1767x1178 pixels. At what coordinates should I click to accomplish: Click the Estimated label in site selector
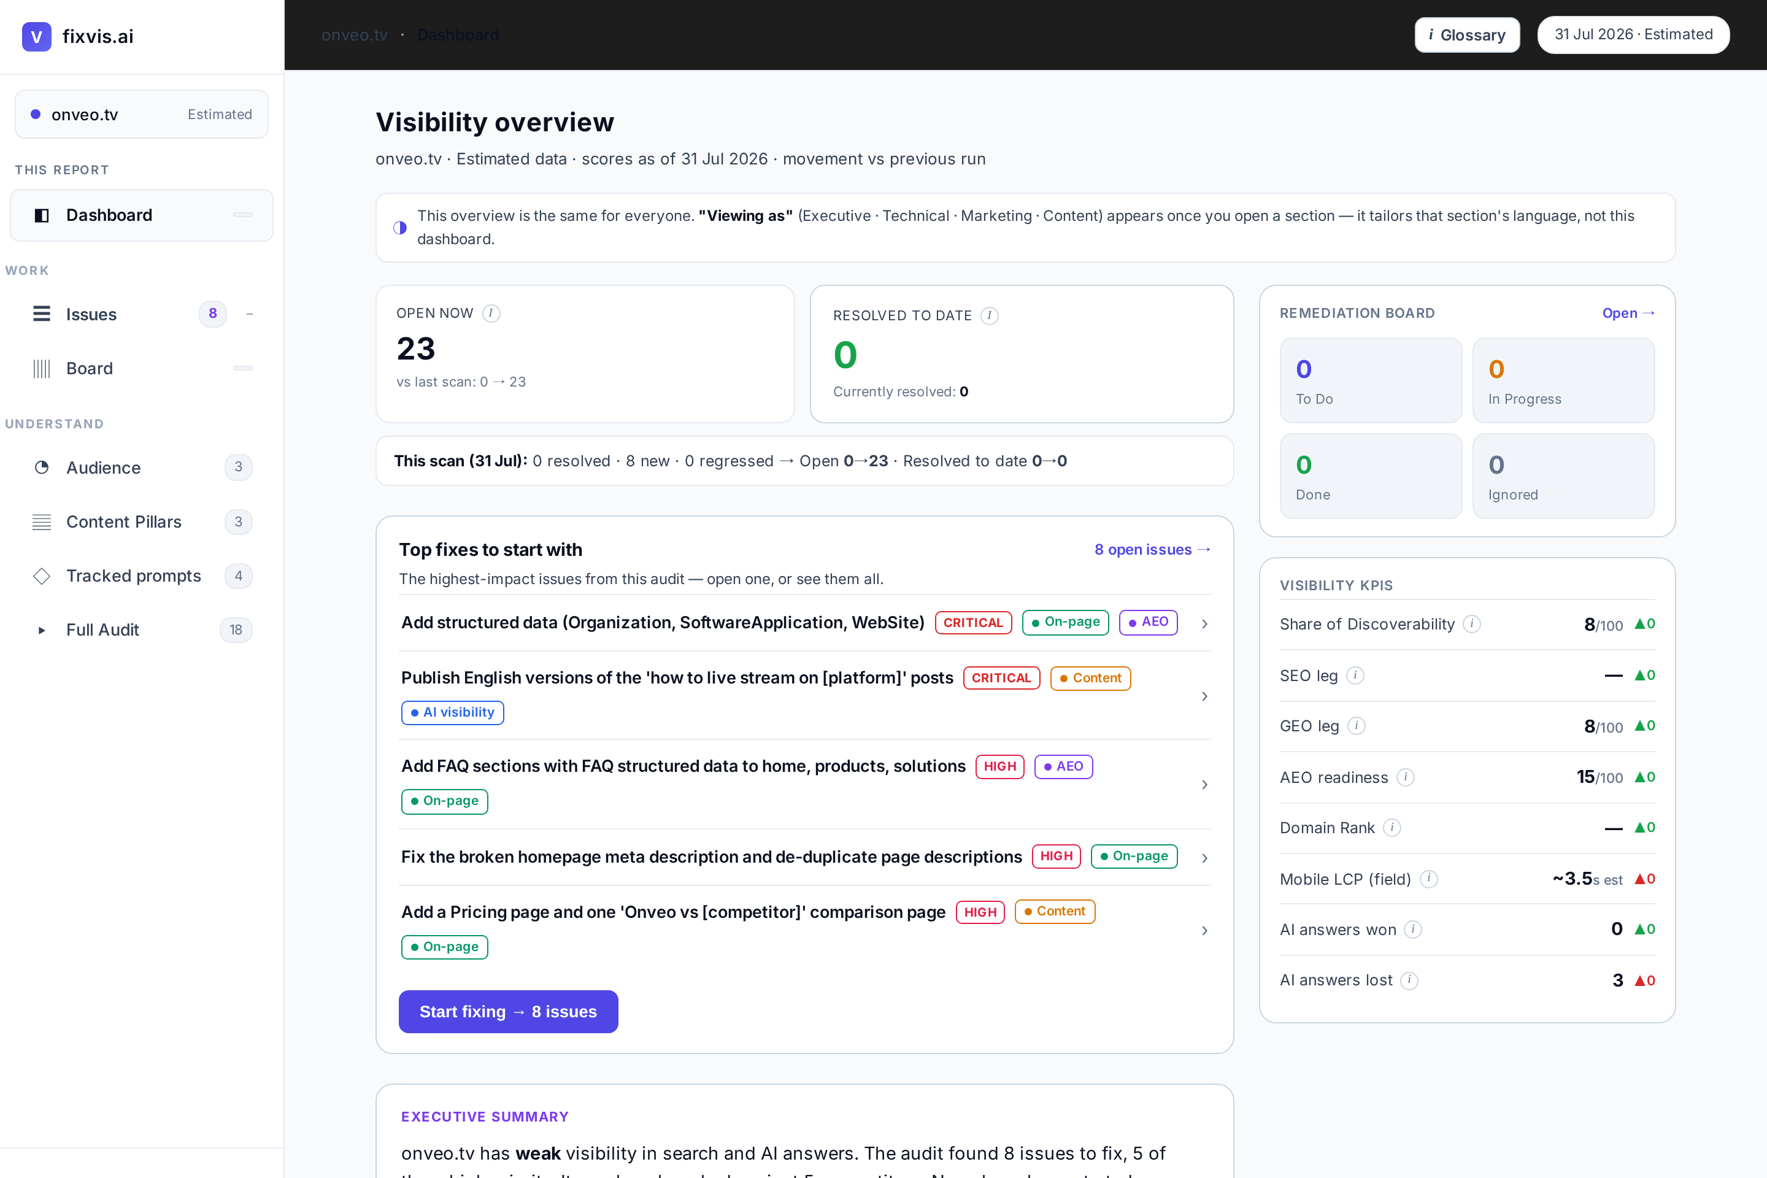click(x=220, y=114)
